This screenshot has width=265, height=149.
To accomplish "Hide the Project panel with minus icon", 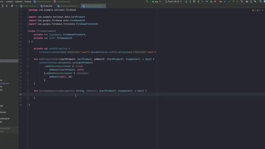I will pos(16,6).
